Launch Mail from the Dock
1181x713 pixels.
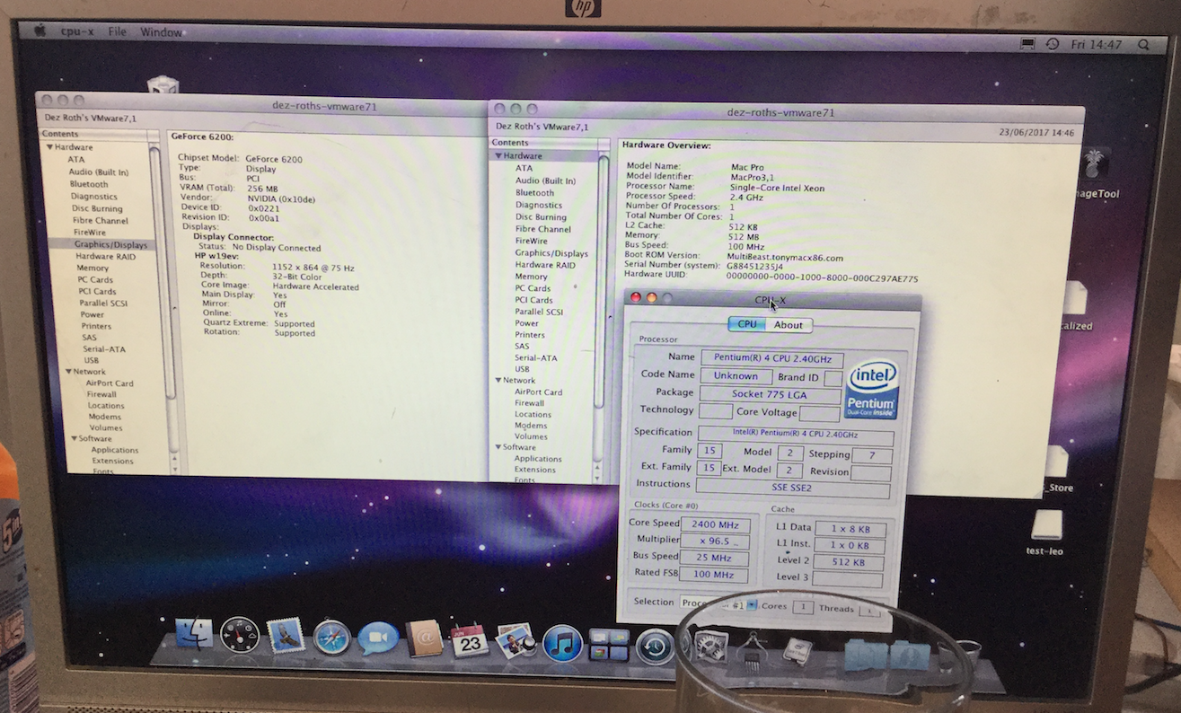pyautogui.click(x=286, y=636)
